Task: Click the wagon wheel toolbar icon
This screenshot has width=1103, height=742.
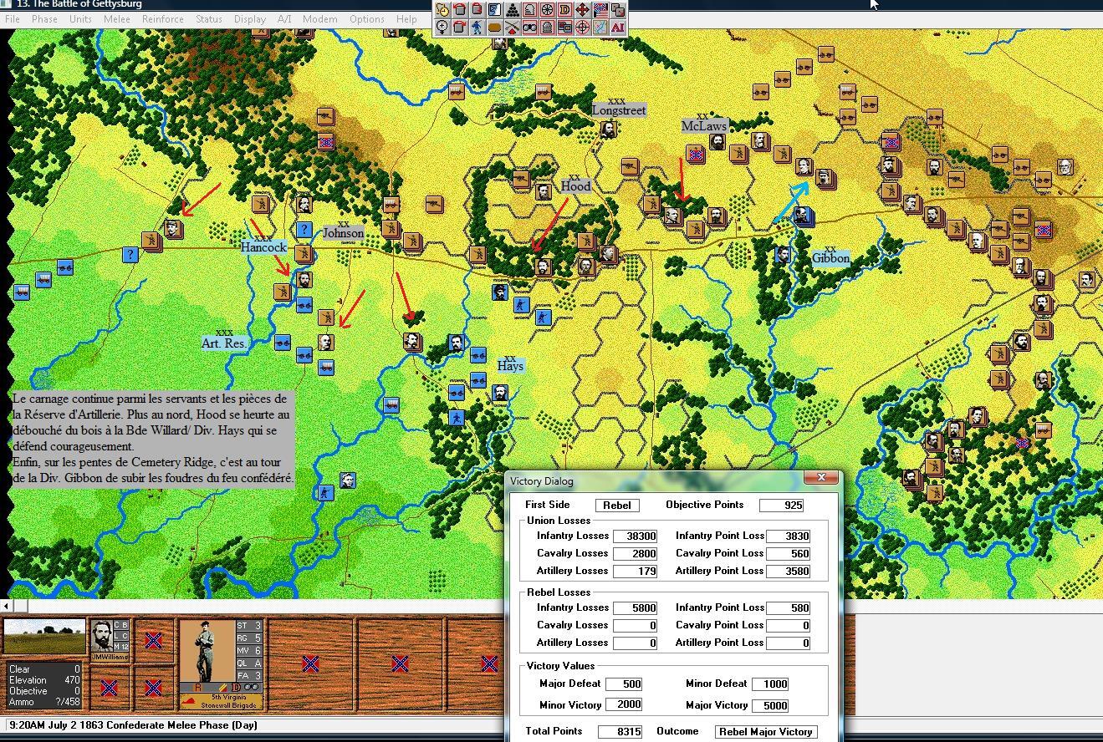Action: point(547,10)
